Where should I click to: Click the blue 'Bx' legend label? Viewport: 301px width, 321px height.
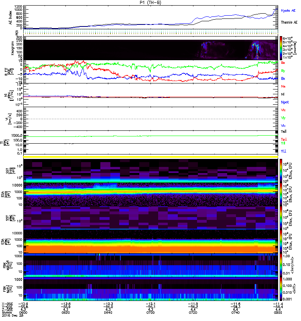click(283, 79)
